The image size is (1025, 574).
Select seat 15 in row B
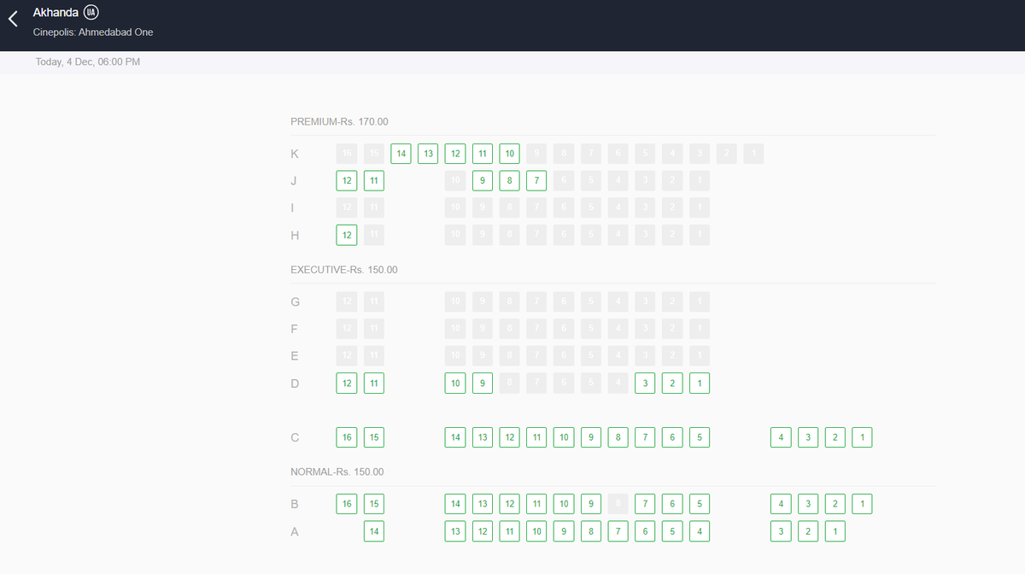pyautogui.click(x=374, y=504)
